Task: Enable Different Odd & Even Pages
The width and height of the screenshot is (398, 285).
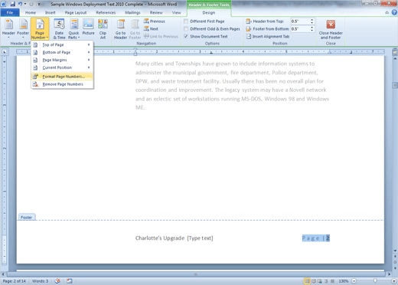Action: [x=186, y=29]
